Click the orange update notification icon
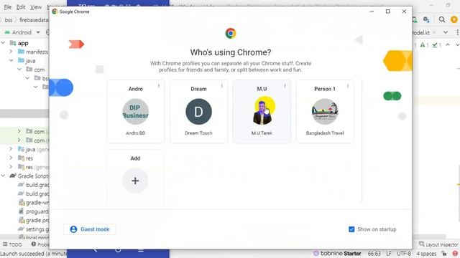 tap(454, 19)
